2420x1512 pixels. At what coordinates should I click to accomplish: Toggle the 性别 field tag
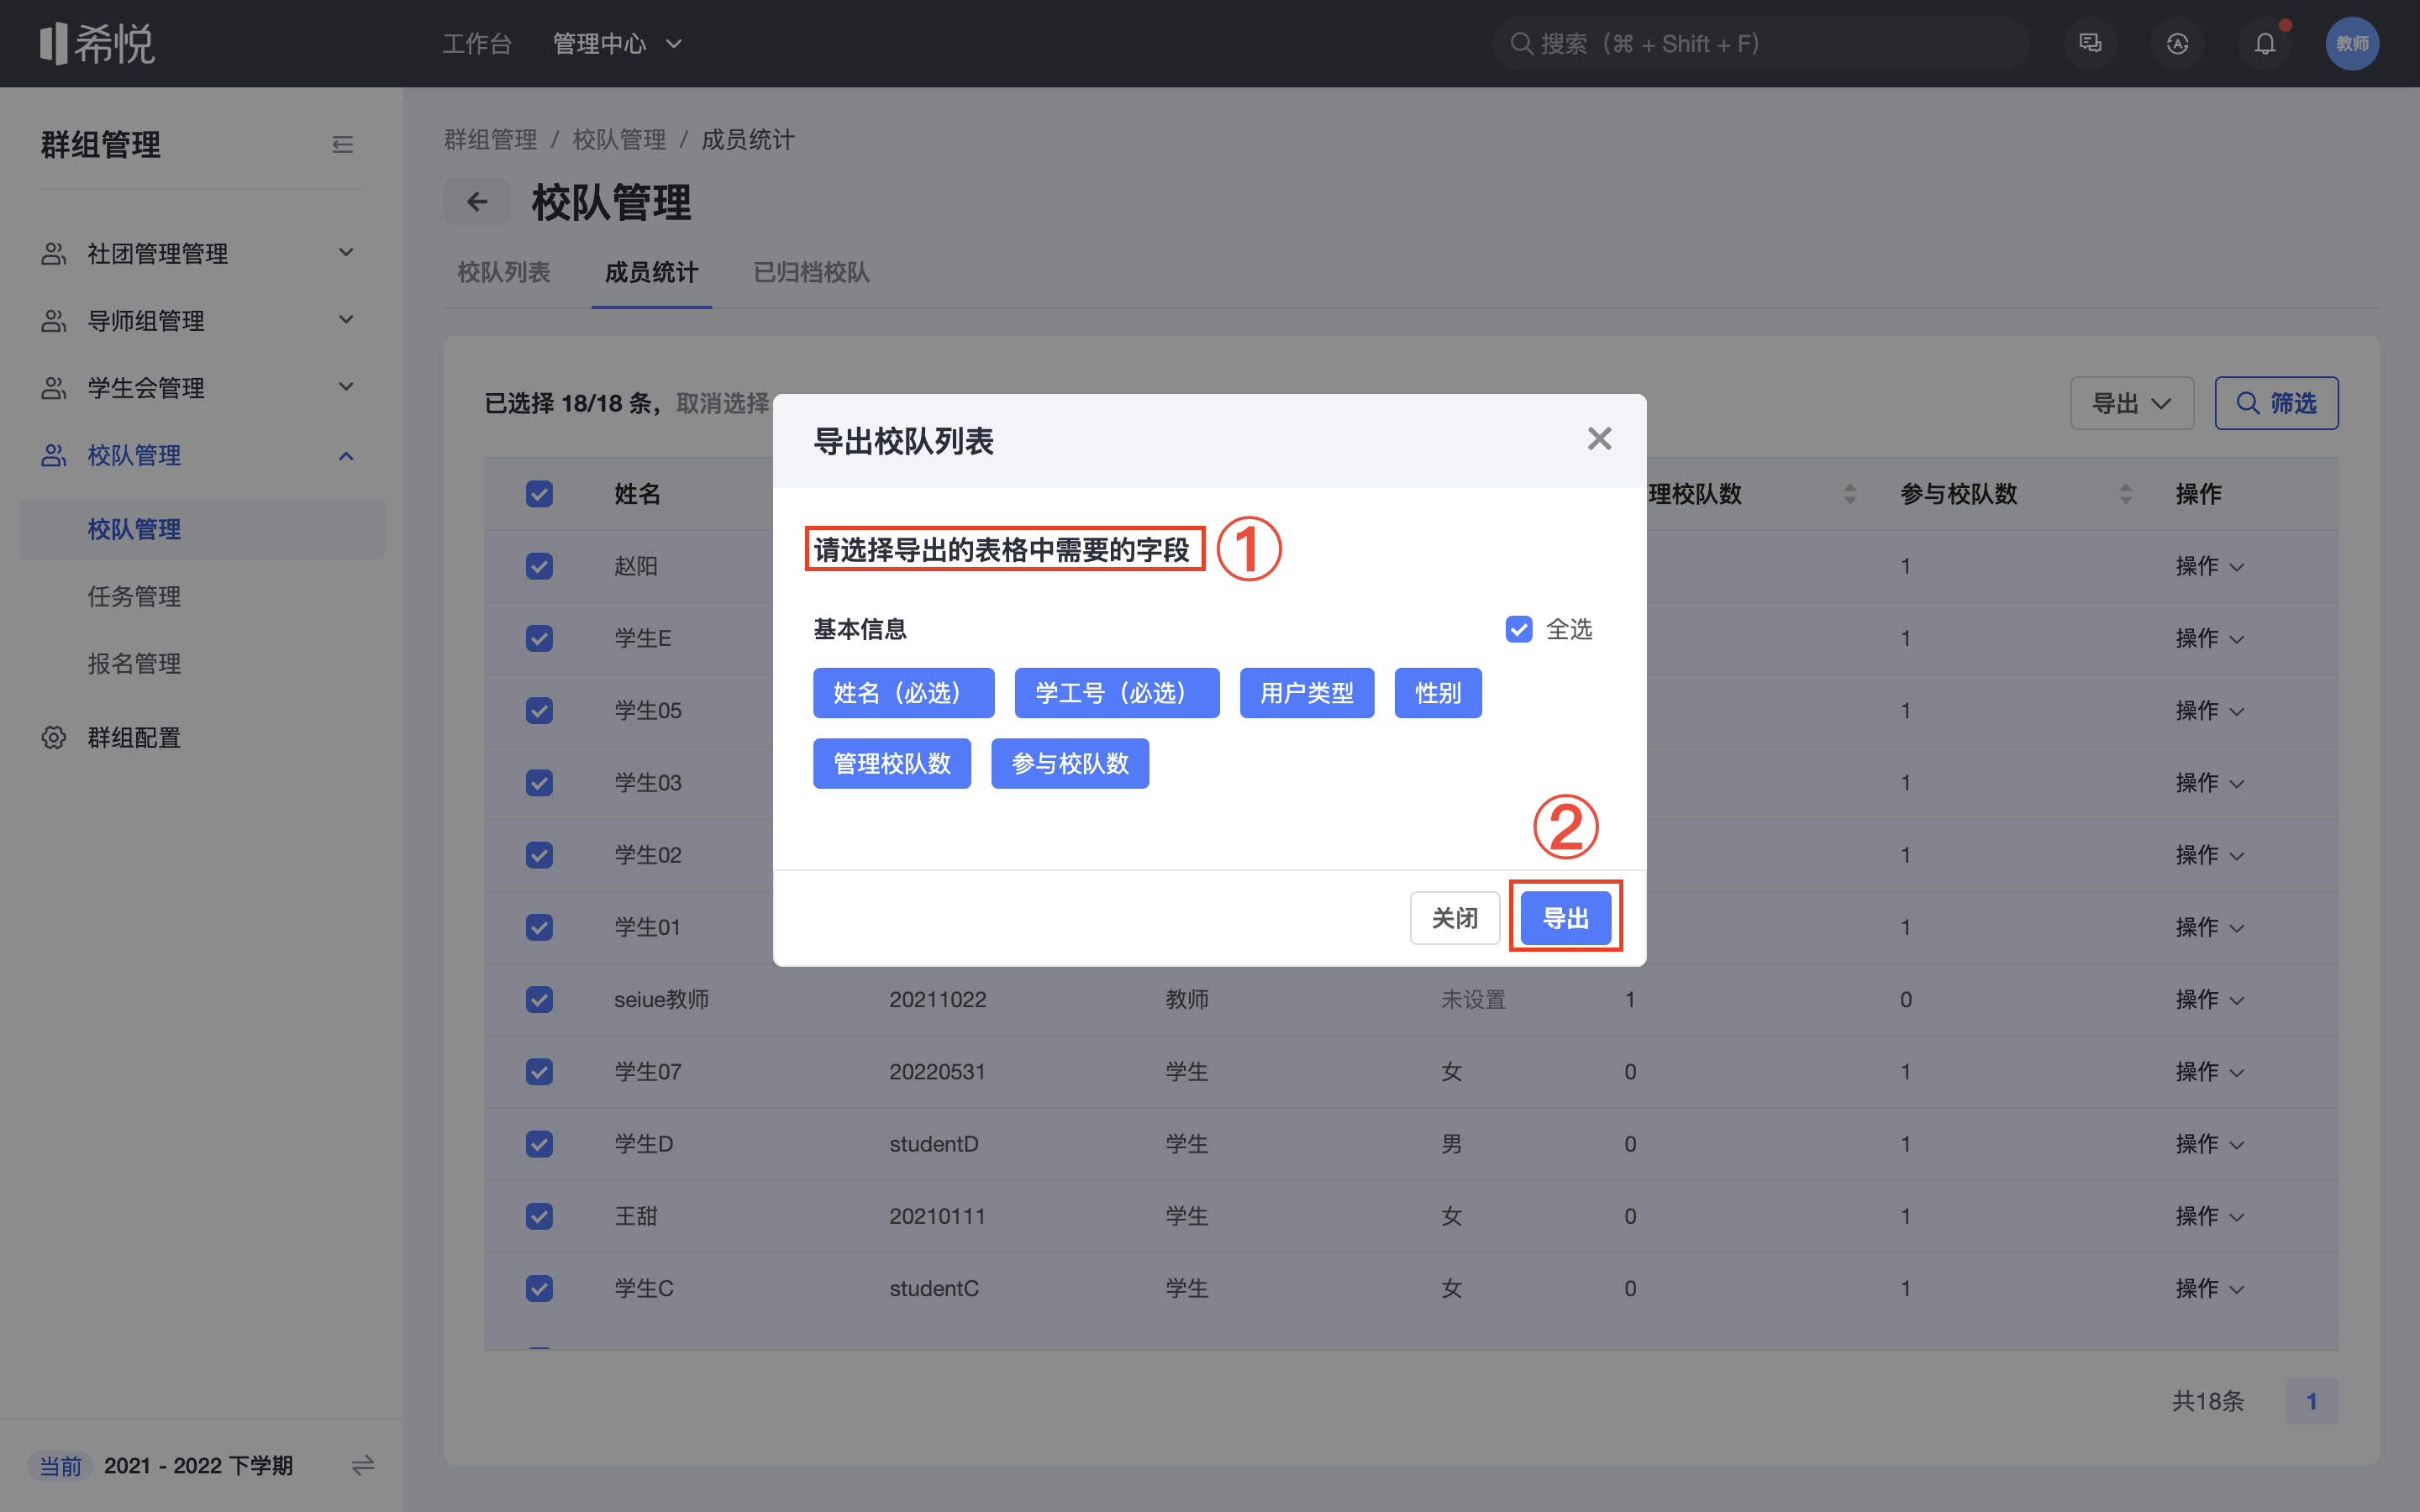[x=1437, y=693]
